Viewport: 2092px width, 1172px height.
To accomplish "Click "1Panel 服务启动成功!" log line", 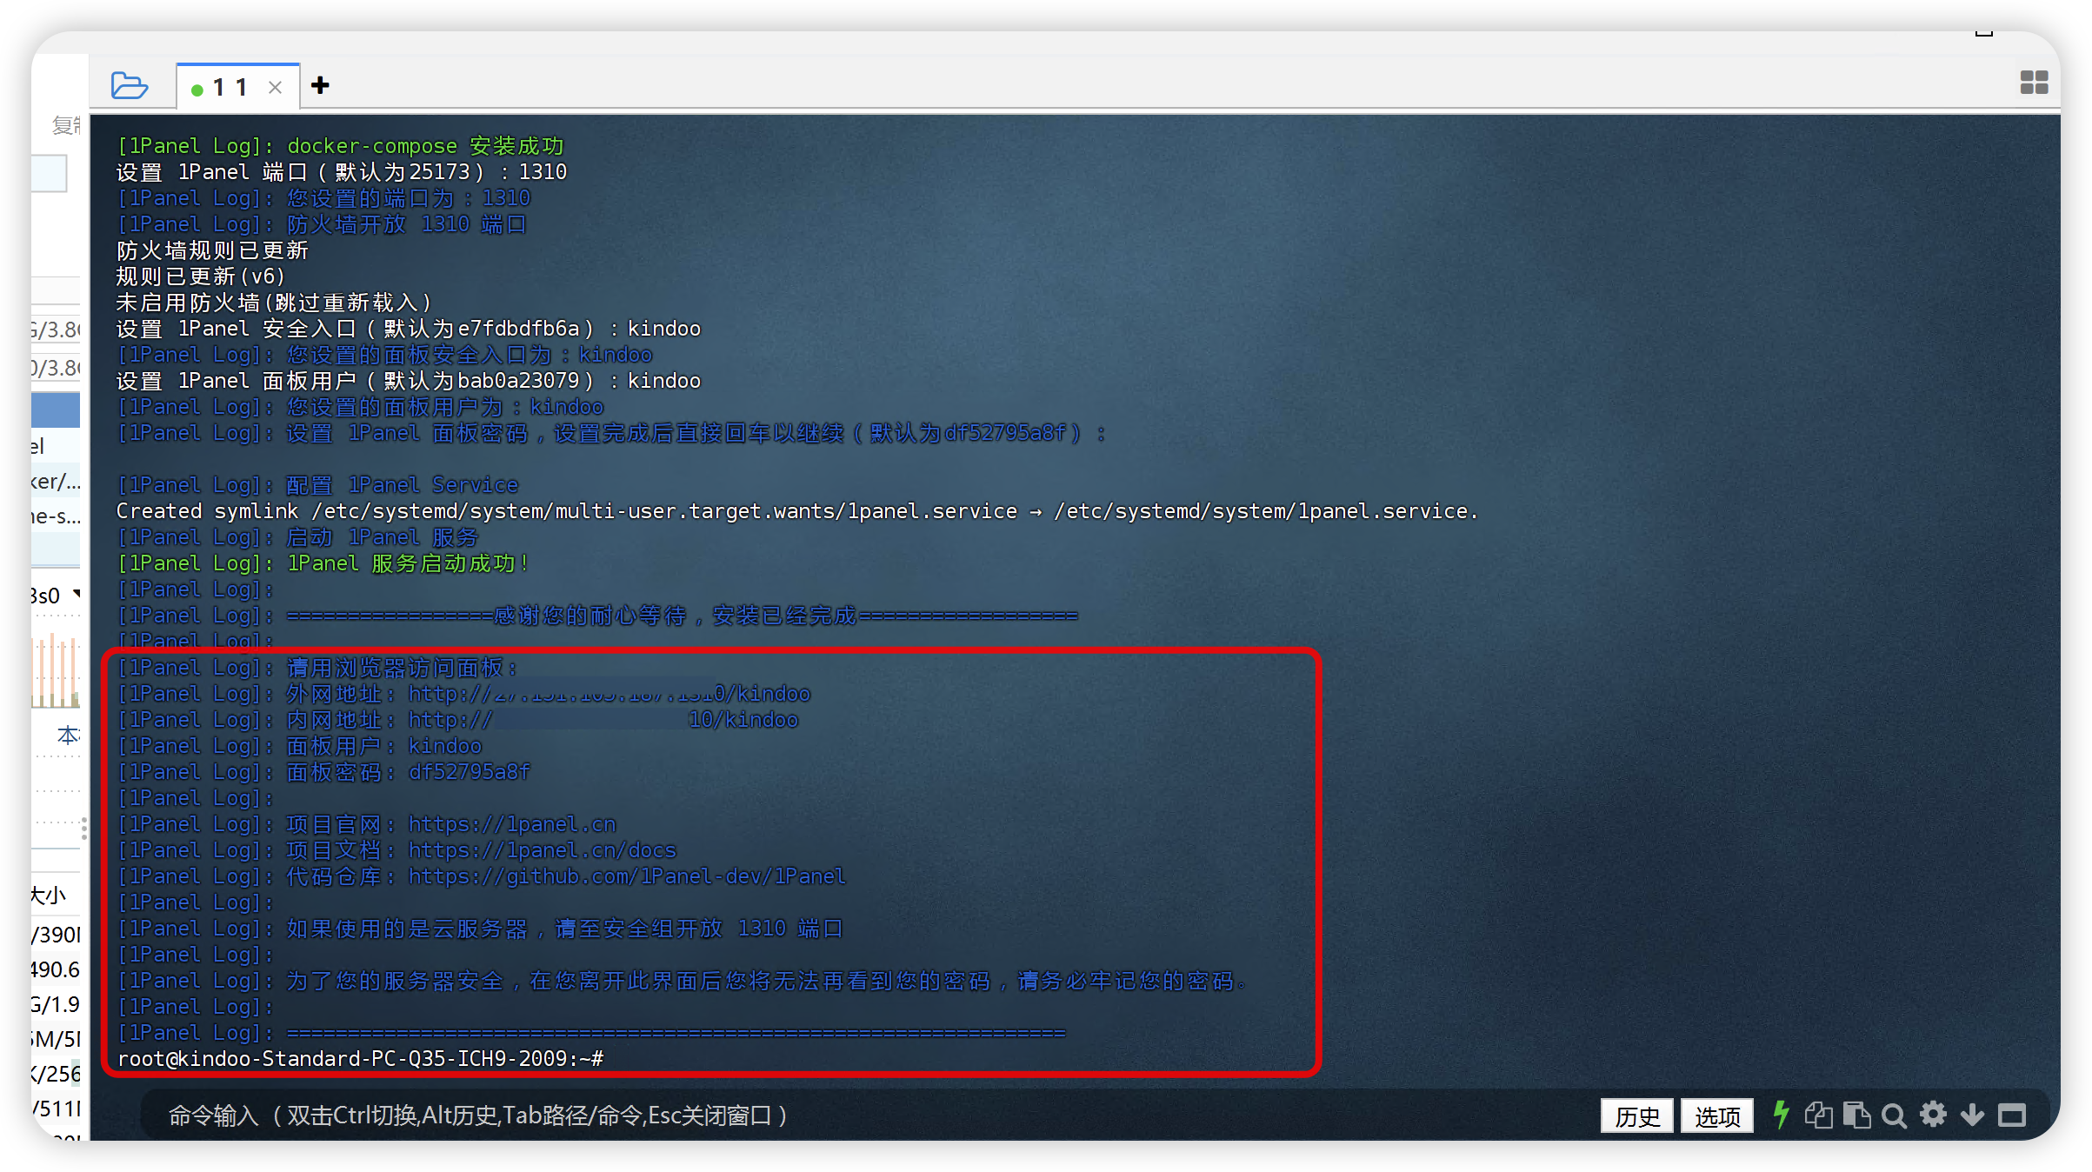I will coord(323,563).
